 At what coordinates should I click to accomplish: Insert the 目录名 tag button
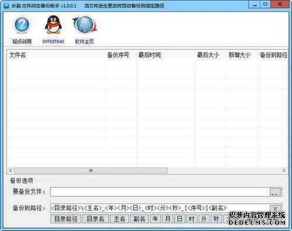point(95,219)
